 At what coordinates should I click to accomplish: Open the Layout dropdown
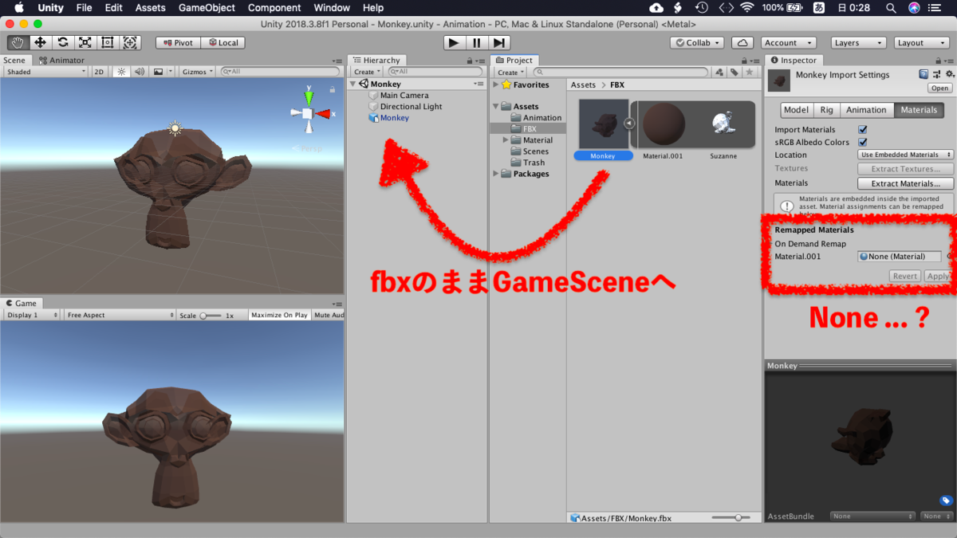[921, 42]
